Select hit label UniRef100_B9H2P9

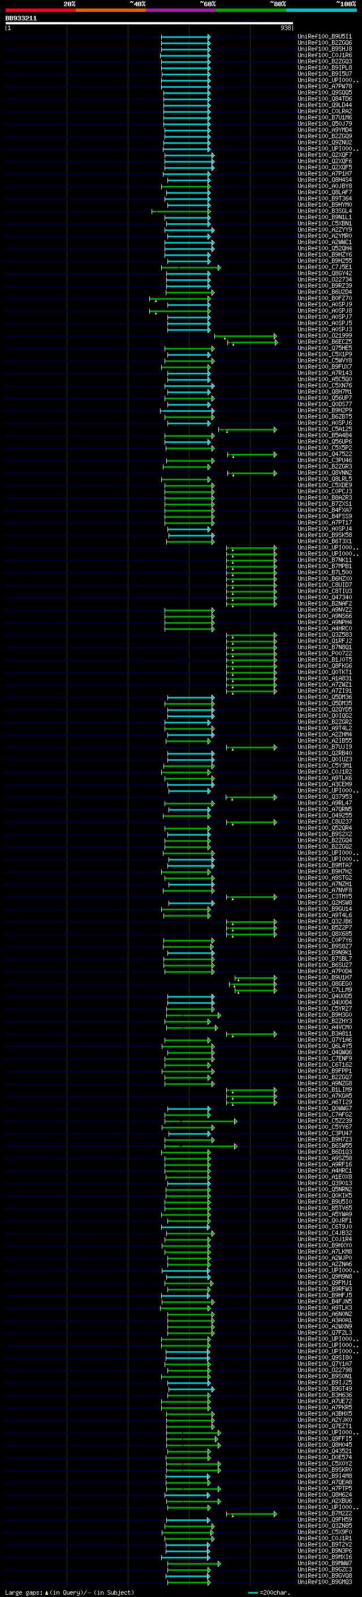pos(325,410)
